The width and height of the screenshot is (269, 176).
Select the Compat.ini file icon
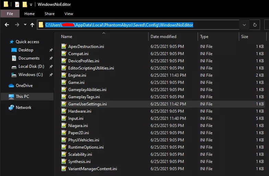pyautogui.click(x=64, y=53)
